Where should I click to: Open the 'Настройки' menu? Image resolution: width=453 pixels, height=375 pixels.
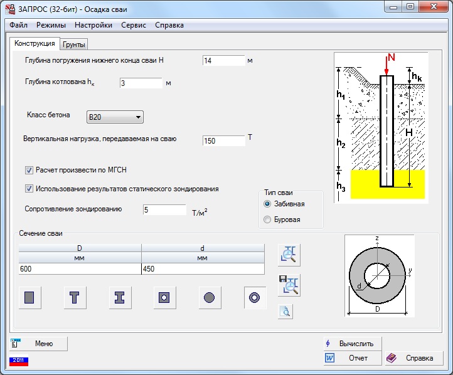click(x=93, y=25)
